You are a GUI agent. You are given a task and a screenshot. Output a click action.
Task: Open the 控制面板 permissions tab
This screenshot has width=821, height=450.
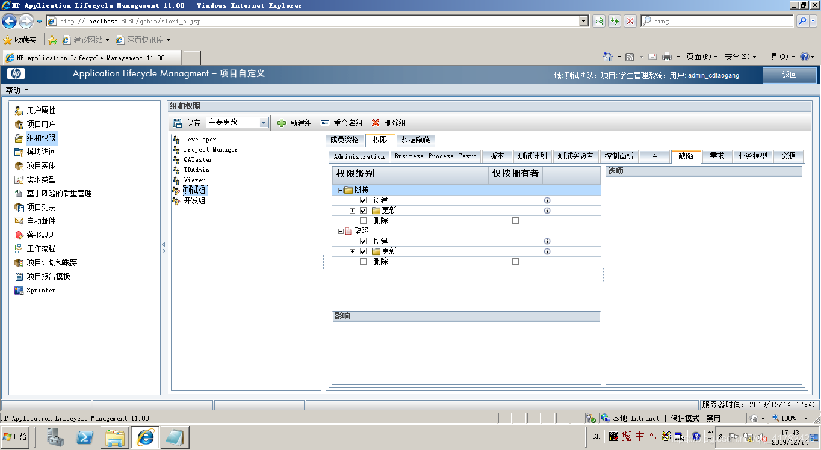619,156
